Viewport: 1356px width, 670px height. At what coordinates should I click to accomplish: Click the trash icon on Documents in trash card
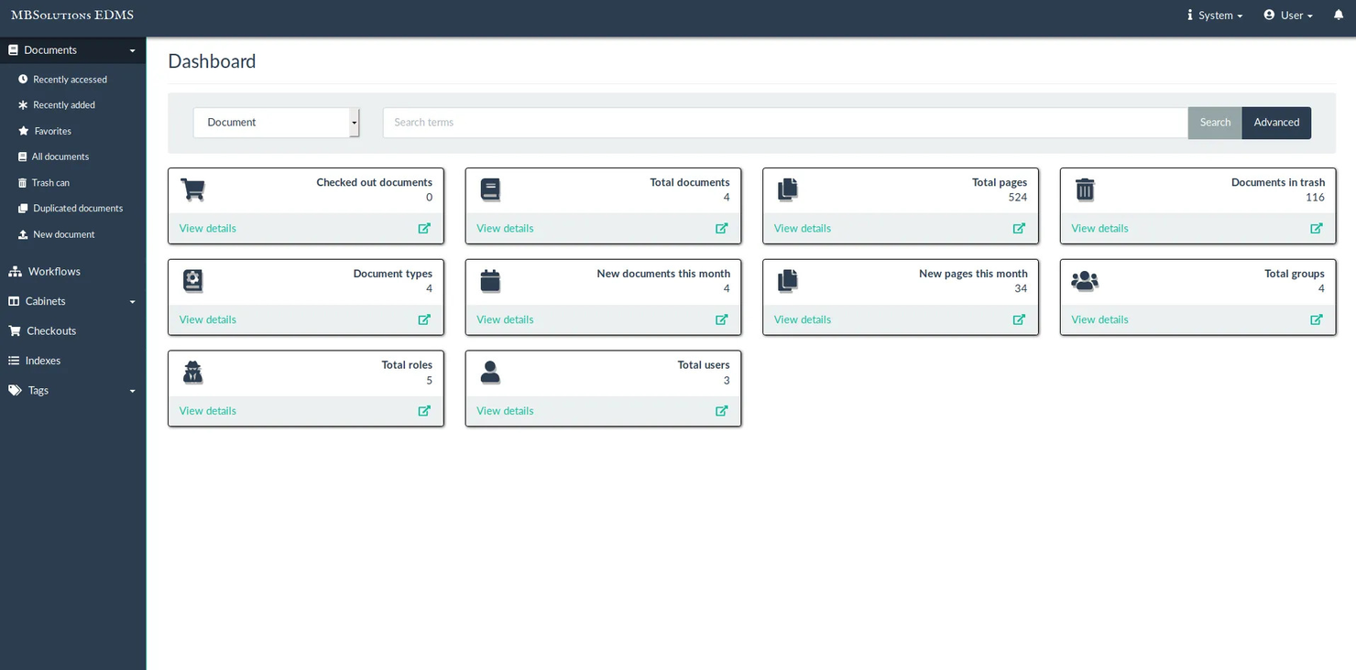(x=1085, y=189)
